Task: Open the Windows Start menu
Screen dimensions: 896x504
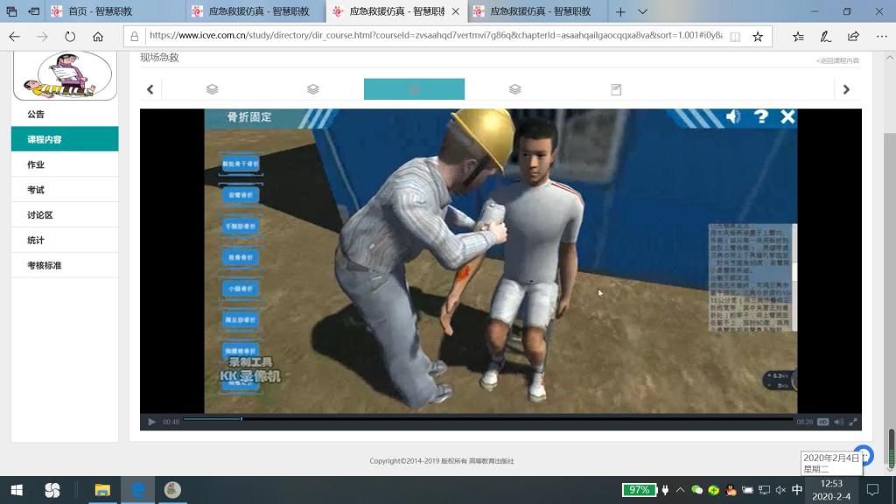Action: coord(17,490)
